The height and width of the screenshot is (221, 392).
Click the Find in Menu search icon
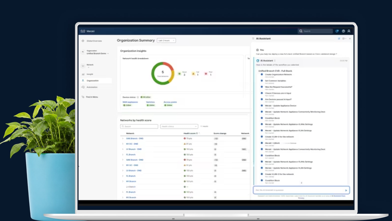[83, 97]
